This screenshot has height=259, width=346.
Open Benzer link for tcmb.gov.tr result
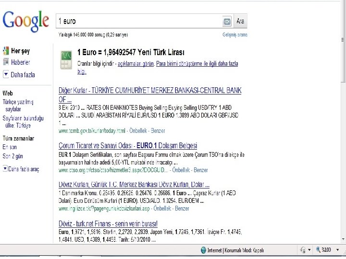tap(158, 130)
